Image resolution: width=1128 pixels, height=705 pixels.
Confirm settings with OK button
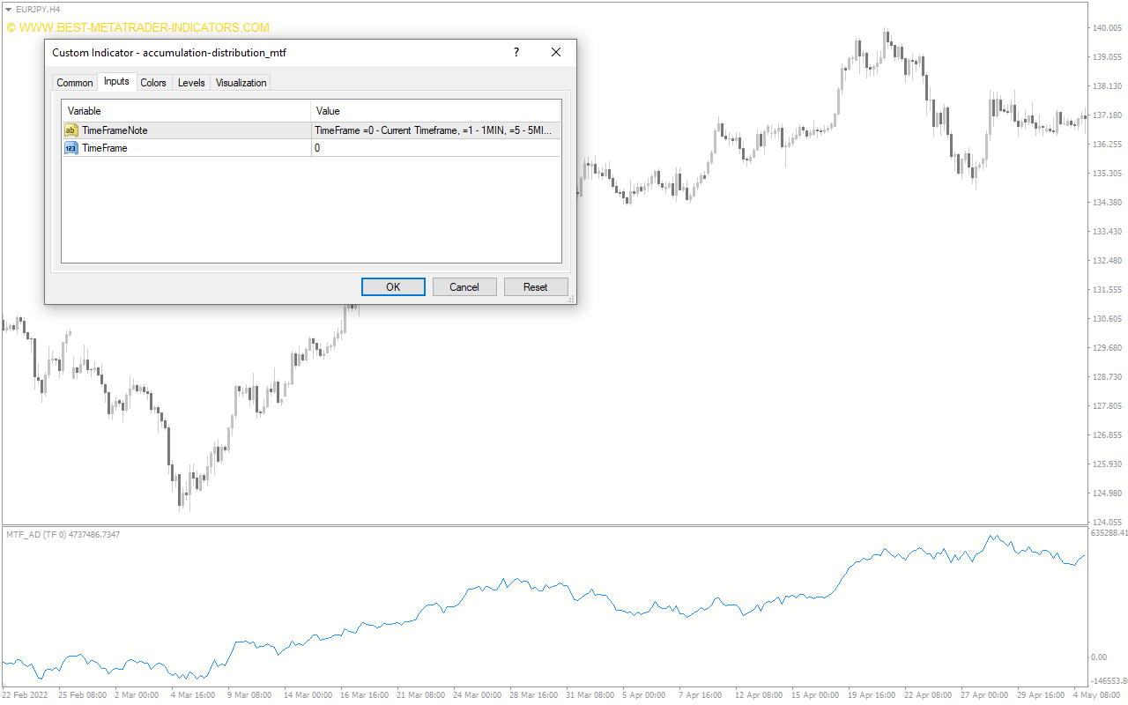click(x=393, y=286)
